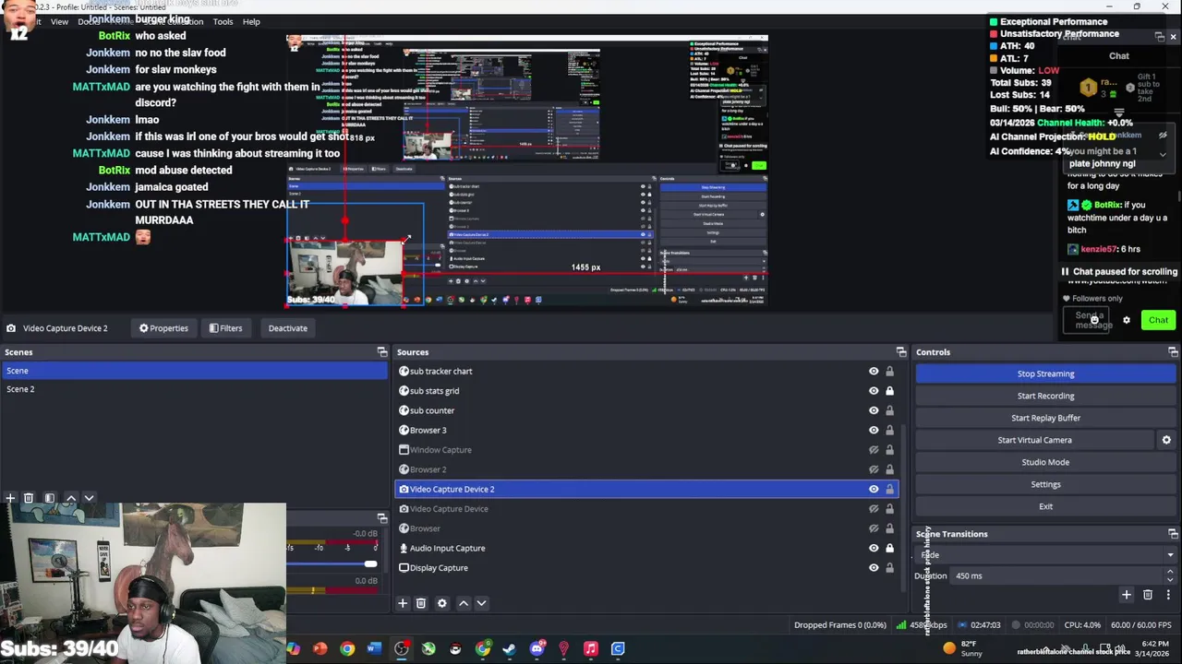This screenshot has width=1182, height=664.
Task: Undock the Controls panel
Action: (1173, 352)
